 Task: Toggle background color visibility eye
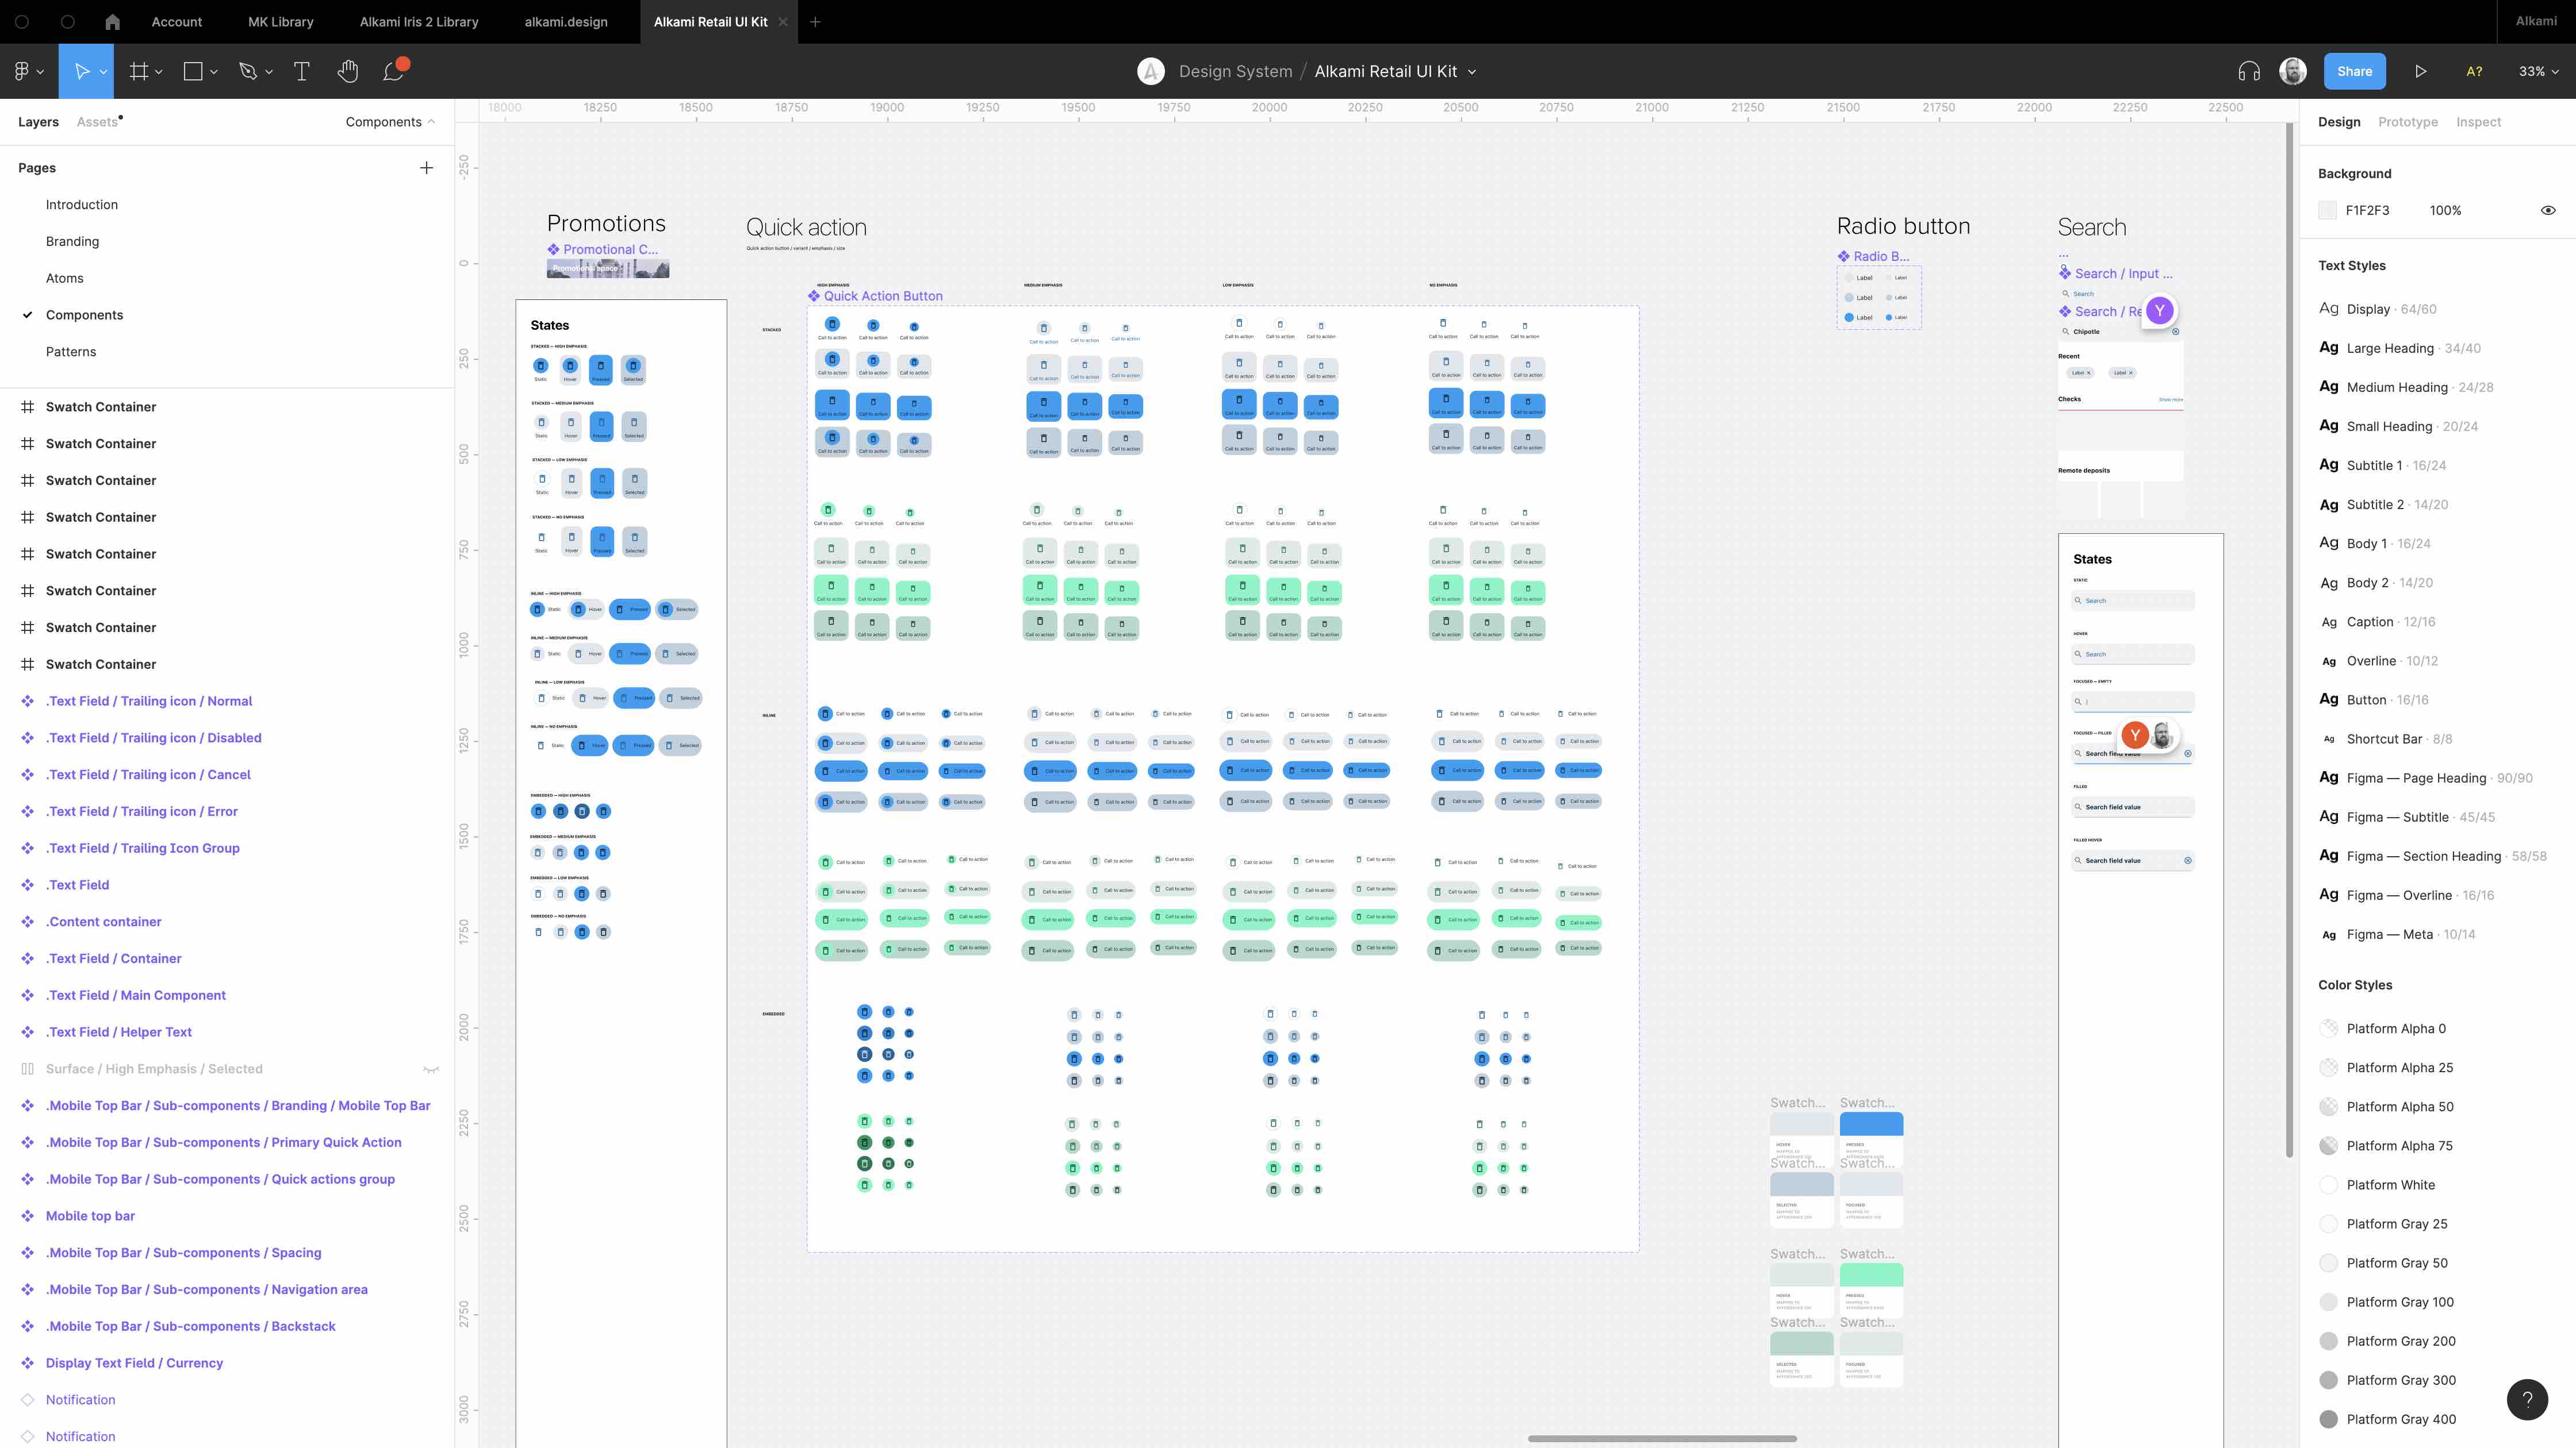2548,210
